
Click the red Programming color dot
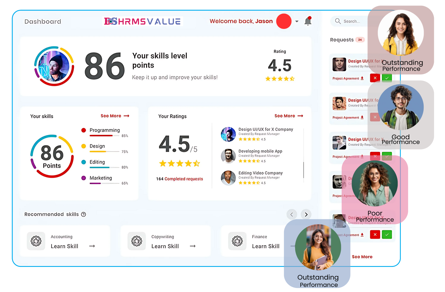(x=84, y=130)
